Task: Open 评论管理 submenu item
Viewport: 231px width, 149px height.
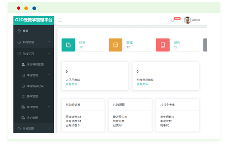Action: (32, 118)
